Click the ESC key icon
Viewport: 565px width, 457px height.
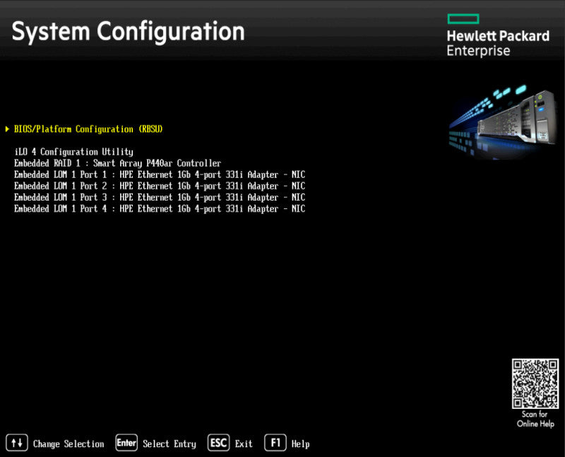coord(218,443)
